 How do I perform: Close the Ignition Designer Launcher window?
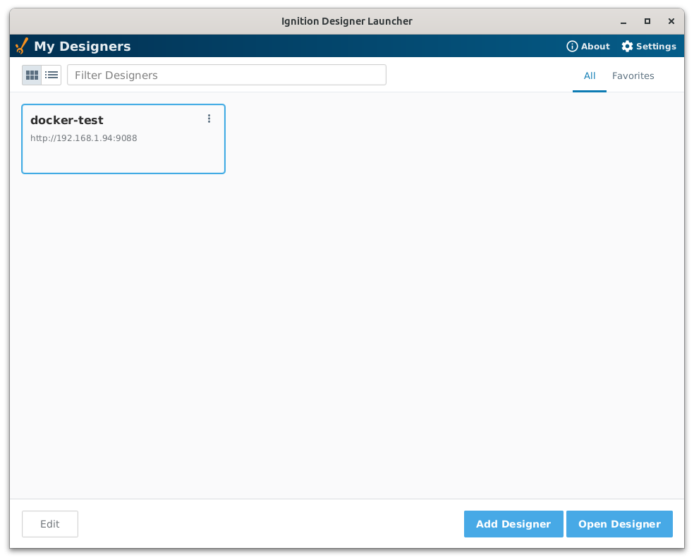click(x=670, y=21)
